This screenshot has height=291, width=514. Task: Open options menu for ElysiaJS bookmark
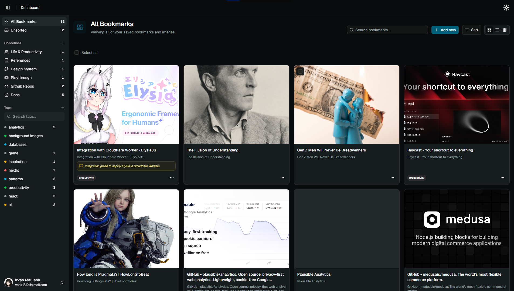coord(172,178)
